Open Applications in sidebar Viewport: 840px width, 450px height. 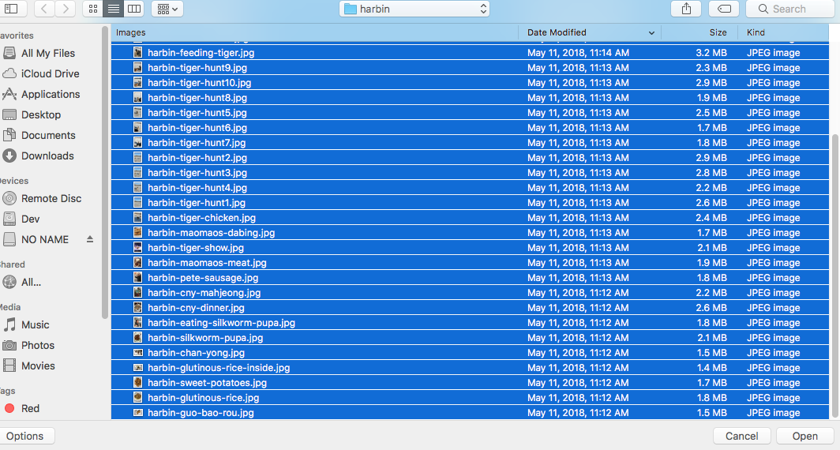50,94
